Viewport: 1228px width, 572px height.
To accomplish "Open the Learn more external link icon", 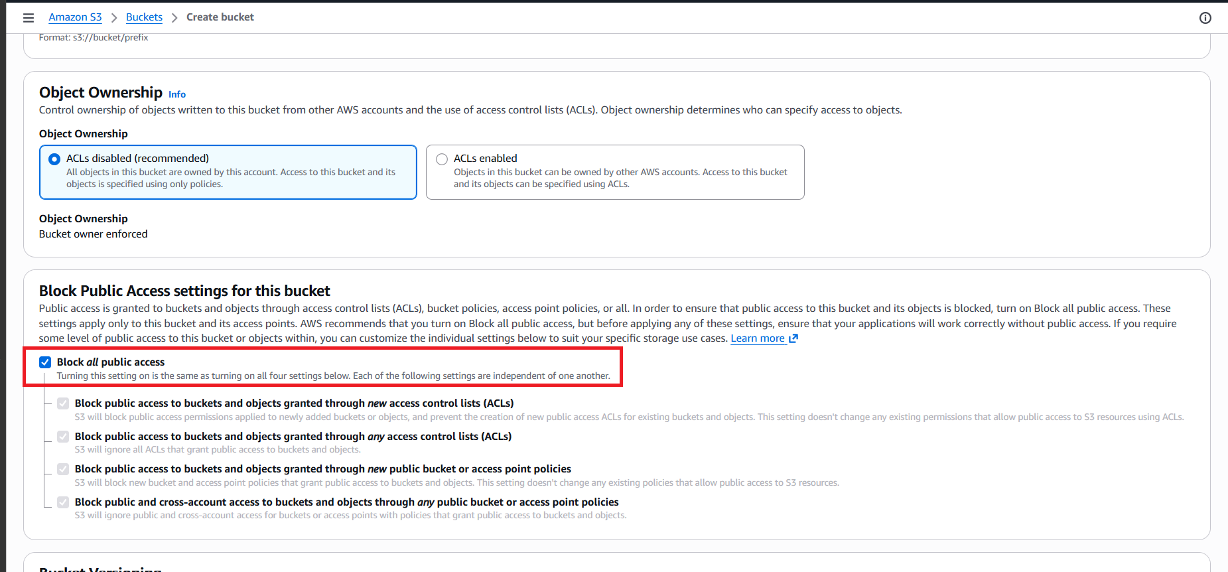I will pos(793,338).
